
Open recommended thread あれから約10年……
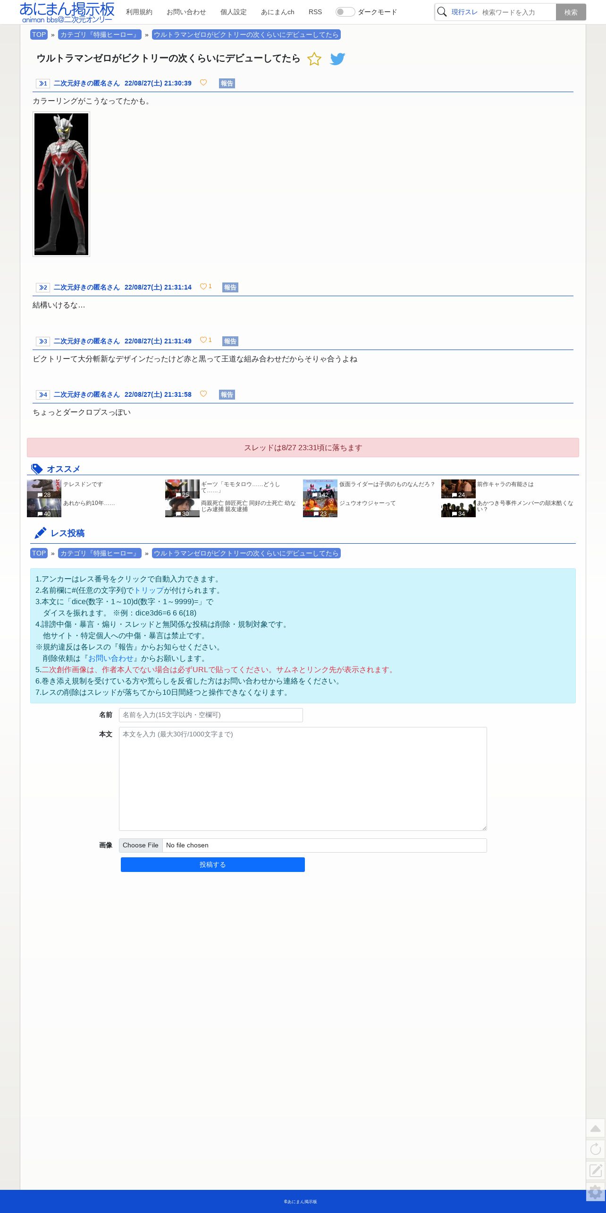89,503
